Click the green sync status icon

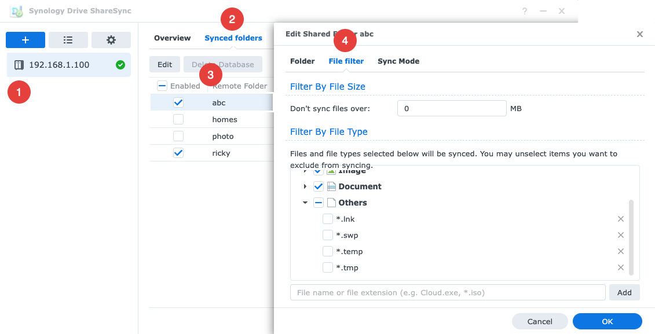point(120,64)
